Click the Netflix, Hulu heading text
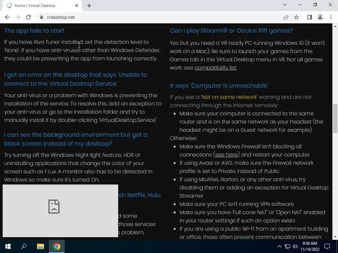Image resolution: width=338 pixels, height=253 pixels. [140, 195]
